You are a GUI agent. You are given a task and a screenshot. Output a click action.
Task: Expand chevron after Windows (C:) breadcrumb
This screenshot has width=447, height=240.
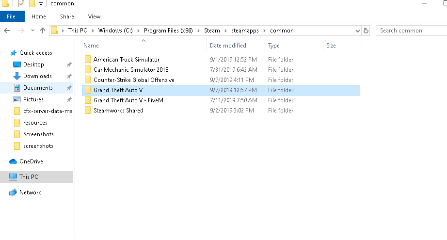138,31
